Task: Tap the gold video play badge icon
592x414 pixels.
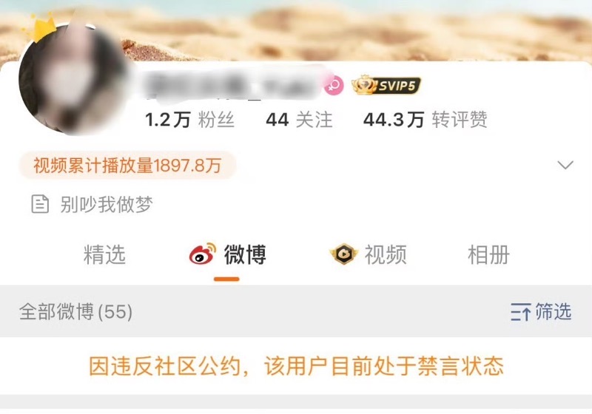Action: tap(343, 254)
